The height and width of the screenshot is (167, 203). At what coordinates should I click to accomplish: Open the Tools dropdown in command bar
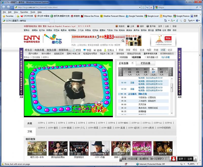pyautogui.click(x=191, y=21)
